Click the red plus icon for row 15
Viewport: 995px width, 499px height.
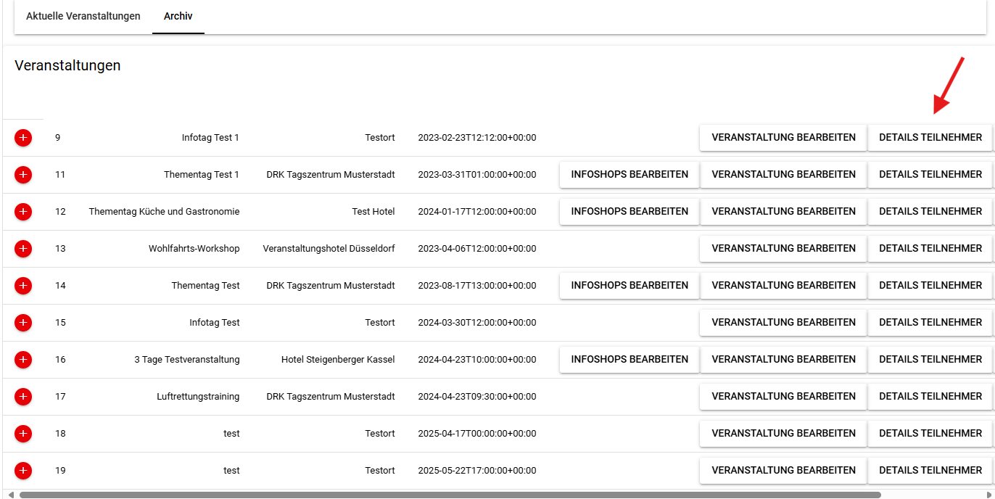coord(23,323)
